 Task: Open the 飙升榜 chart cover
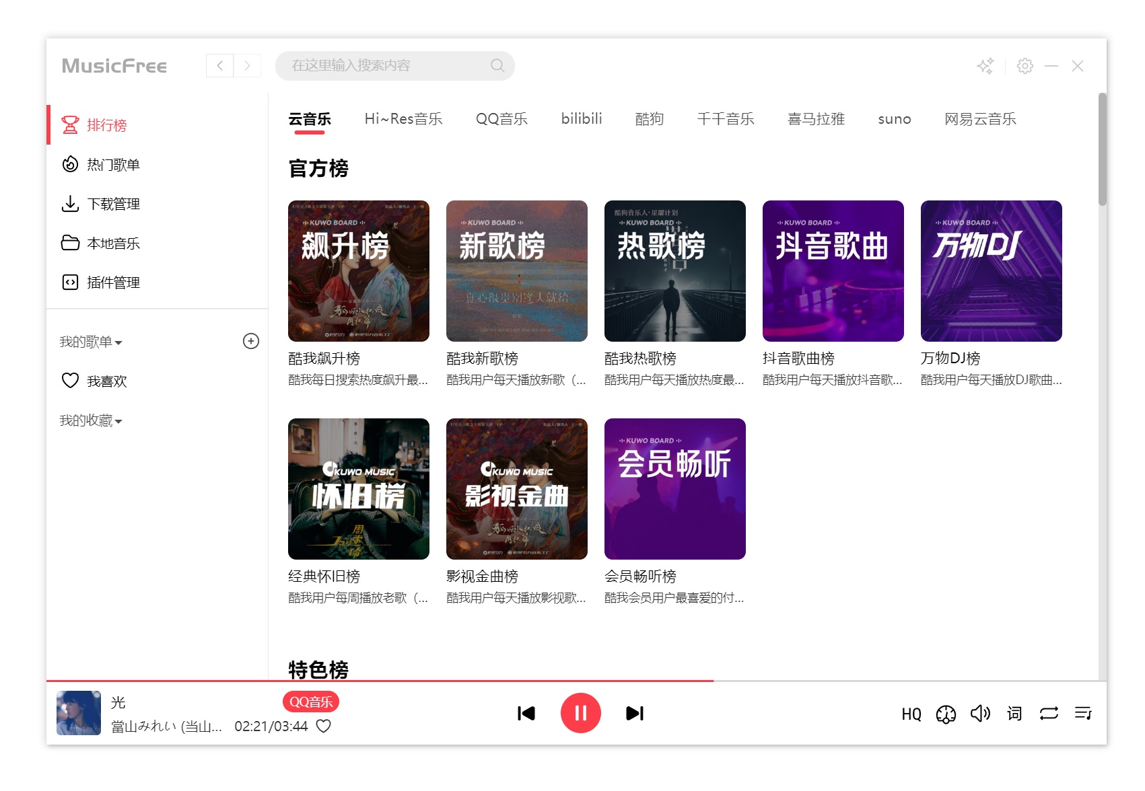359,271
